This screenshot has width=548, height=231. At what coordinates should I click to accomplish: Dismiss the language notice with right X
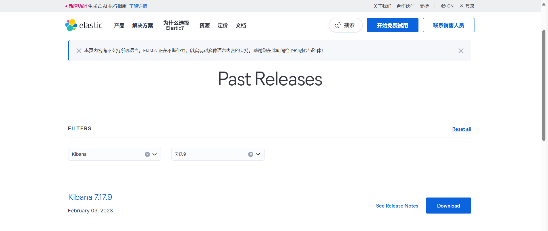tap(461, 51)
